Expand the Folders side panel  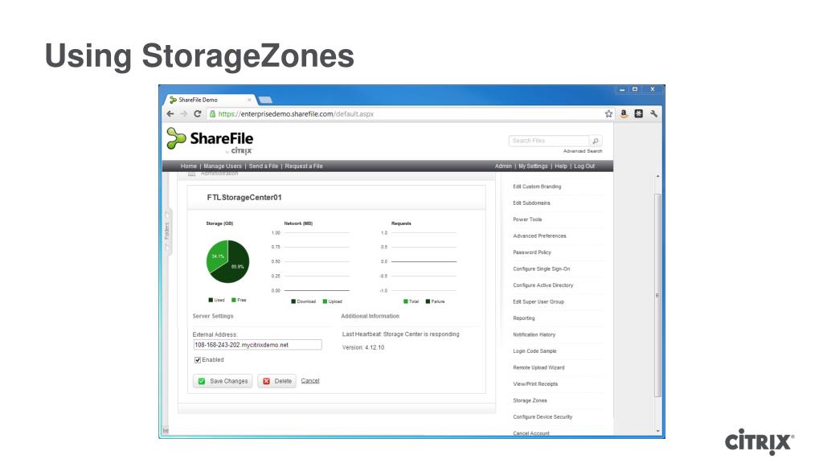(167, 231)
